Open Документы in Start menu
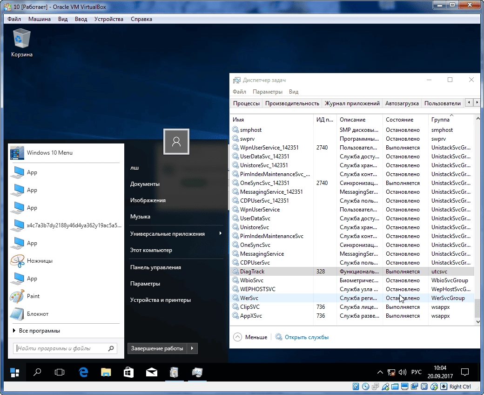 [145, 184]
